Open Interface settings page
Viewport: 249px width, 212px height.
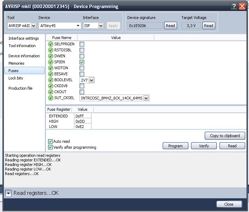click(23, 38)
